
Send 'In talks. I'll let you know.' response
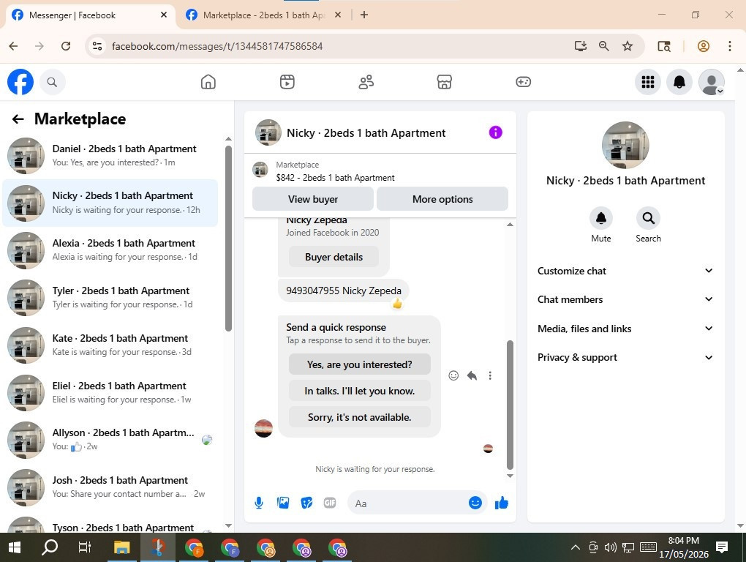[359, 391]
